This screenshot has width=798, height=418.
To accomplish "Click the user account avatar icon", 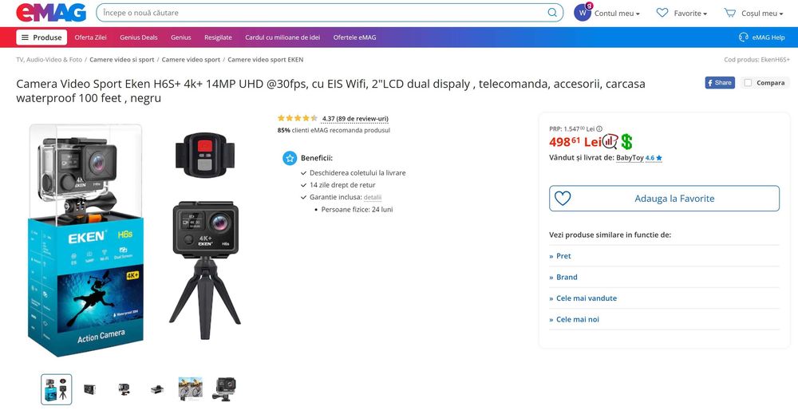I will point(583,13).
